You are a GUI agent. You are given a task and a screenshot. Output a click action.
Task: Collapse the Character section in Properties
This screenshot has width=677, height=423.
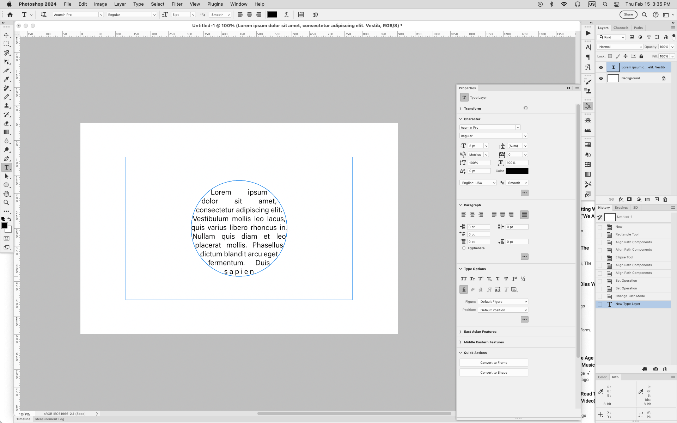tap(461, 119)
